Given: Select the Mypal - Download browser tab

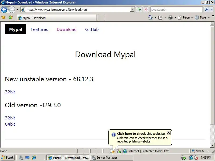Looking at the screenshot, I should click(57, 18).
